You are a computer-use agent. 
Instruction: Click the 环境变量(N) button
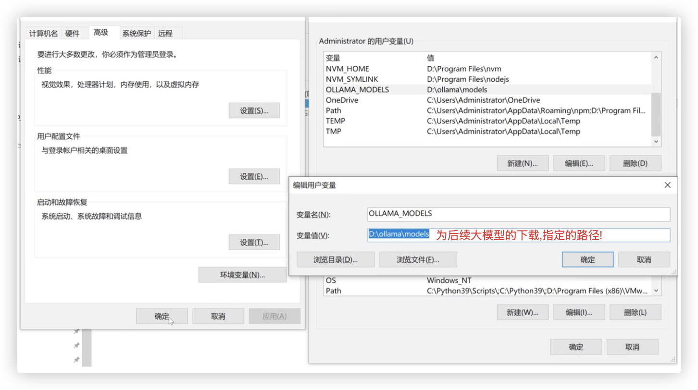(242, 275)
